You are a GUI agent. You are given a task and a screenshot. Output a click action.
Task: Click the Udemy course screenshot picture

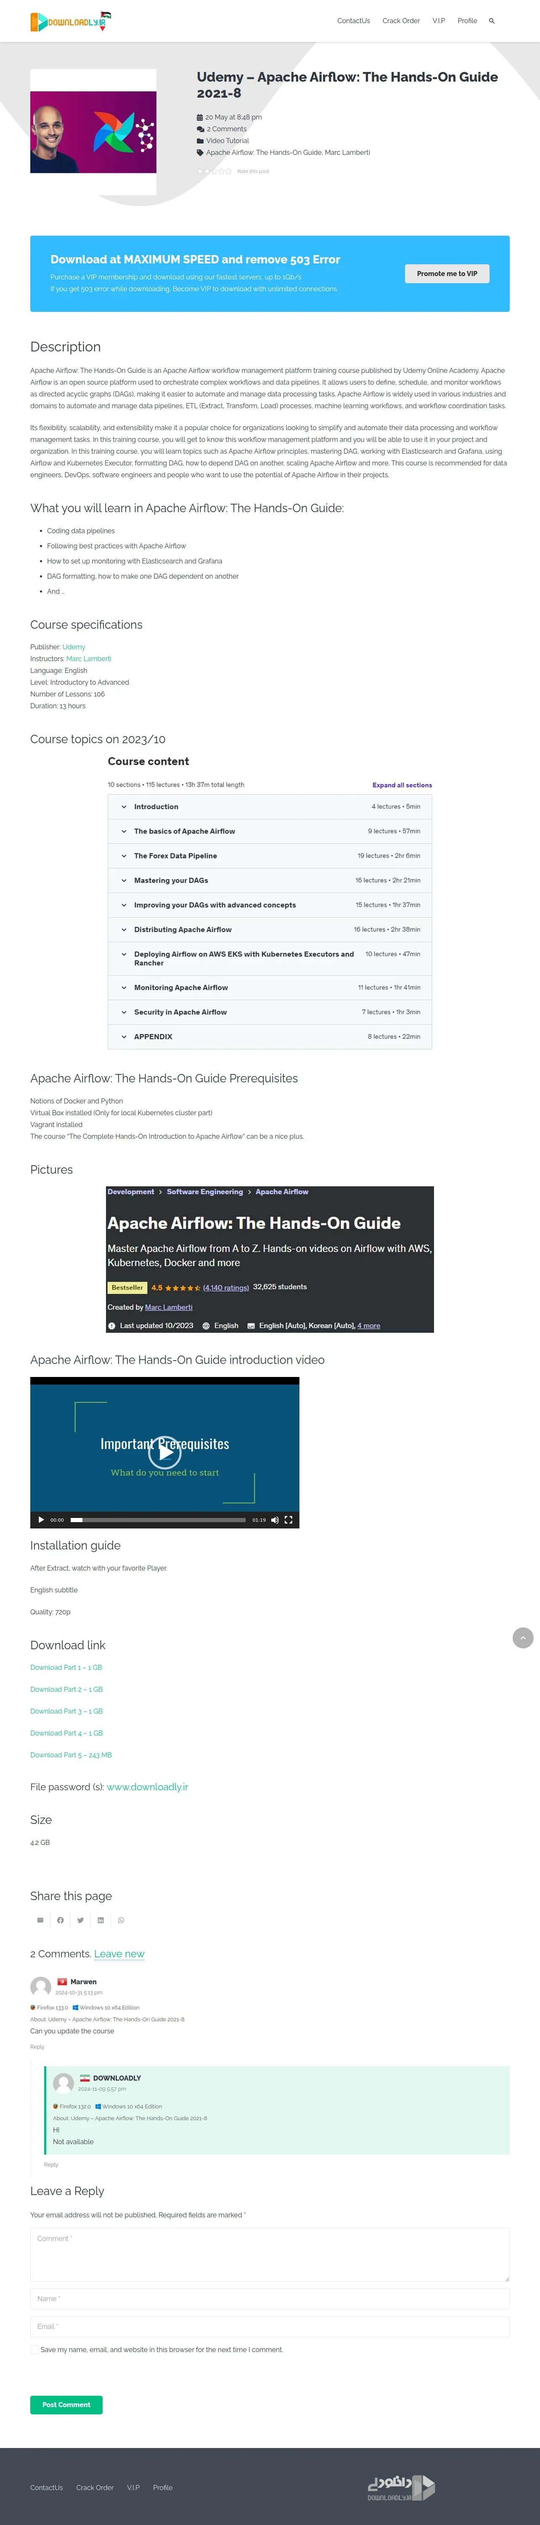[x=270, y=1260]
